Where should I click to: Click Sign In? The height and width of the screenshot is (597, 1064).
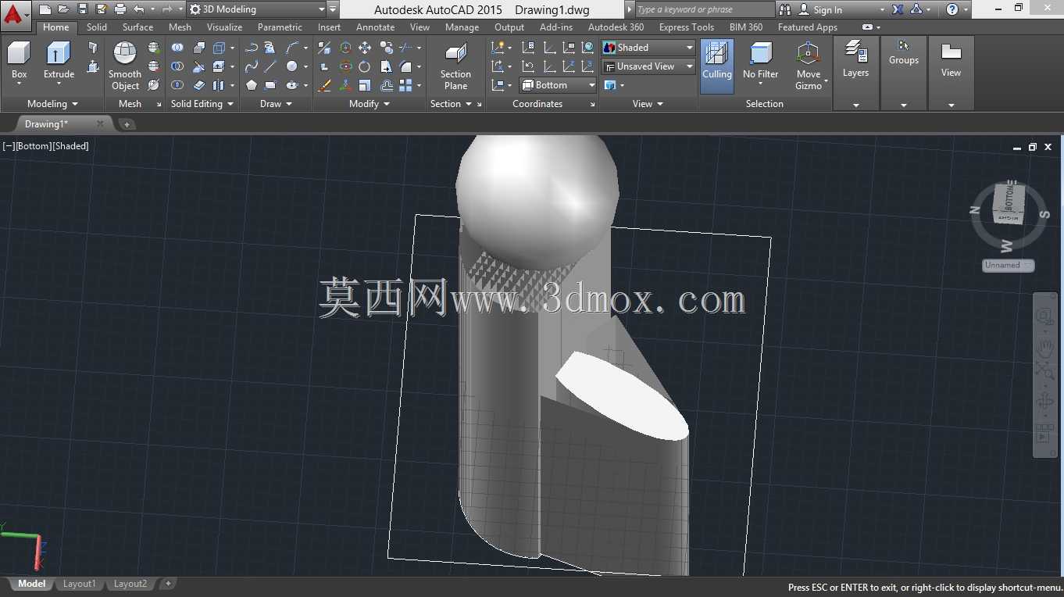(x=827, y=10)
